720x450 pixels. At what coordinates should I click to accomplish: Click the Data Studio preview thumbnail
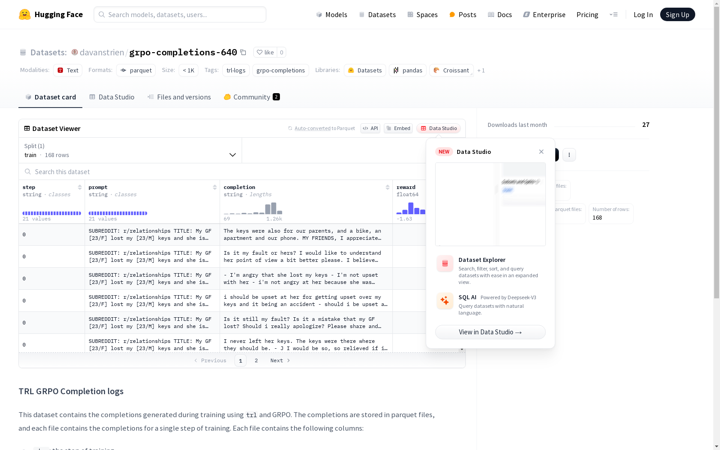[490, 204]
